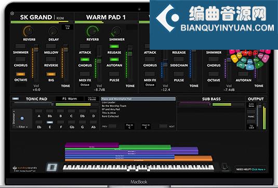Click the SK Grand Reverb knob
278x188 pixels.
pos(29,31)
